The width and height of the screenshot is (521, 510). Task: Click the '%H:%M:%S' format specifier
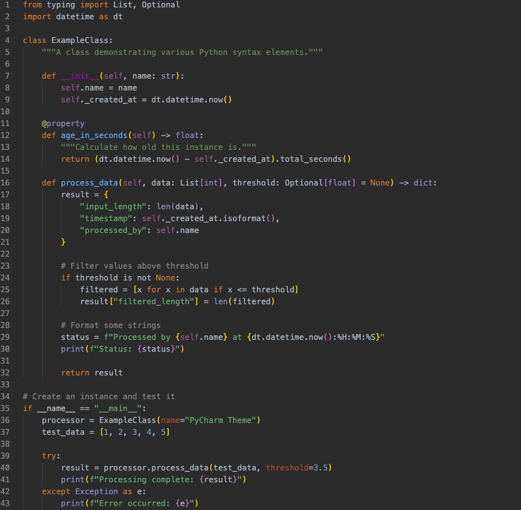[x=356, y=337]
